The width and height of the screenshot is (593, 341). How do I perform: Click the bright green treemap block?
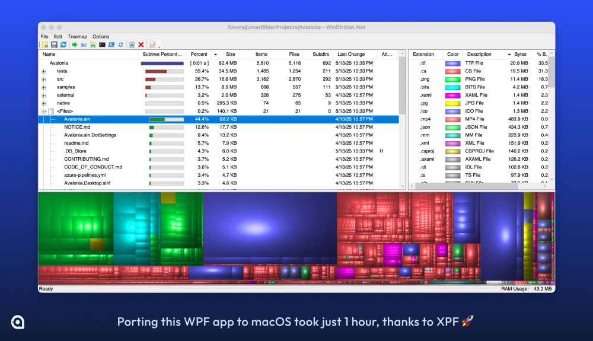[76, 223]
